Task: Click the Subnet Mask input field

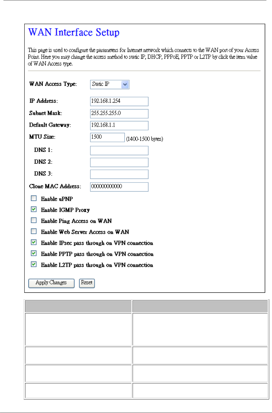Action: pos(119,113)
